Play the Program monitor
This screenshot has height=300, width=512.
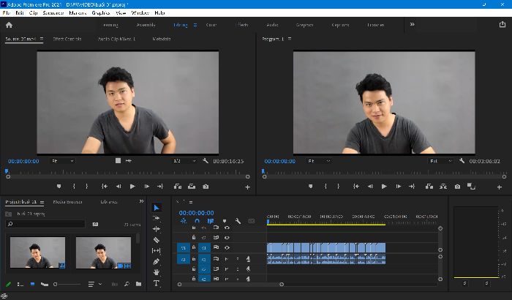pyautogui.click(x=384, y=187)
